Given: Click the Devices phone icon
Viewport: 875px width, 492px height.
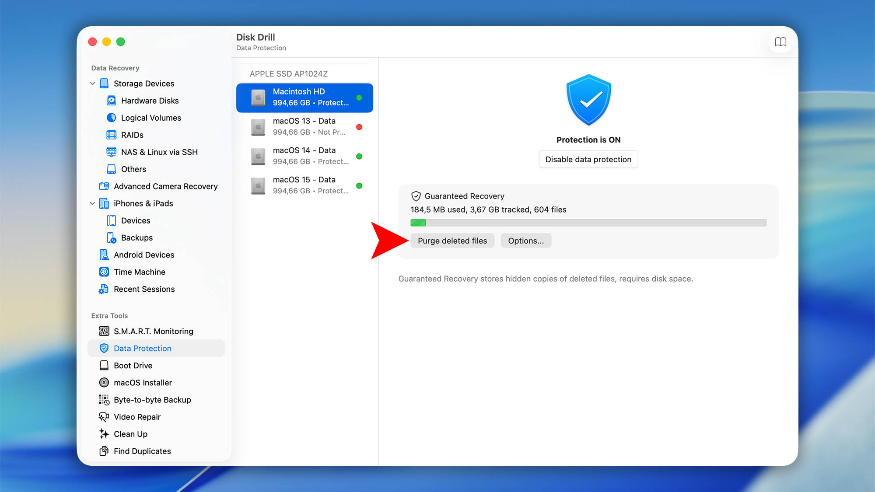Looking at the screenshot, I should click(112, 220).
